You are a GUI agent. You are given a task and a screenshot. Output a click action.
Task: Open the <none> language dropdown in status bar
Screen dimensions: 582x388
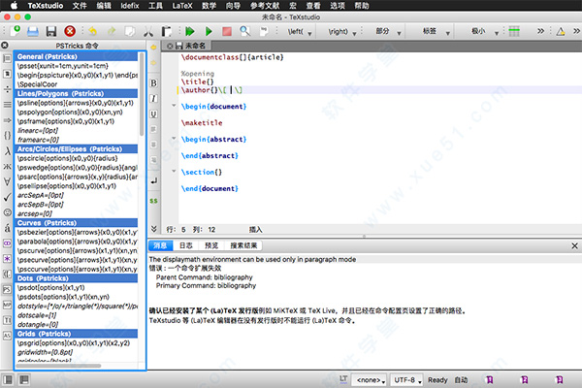(x=370, y=380)
